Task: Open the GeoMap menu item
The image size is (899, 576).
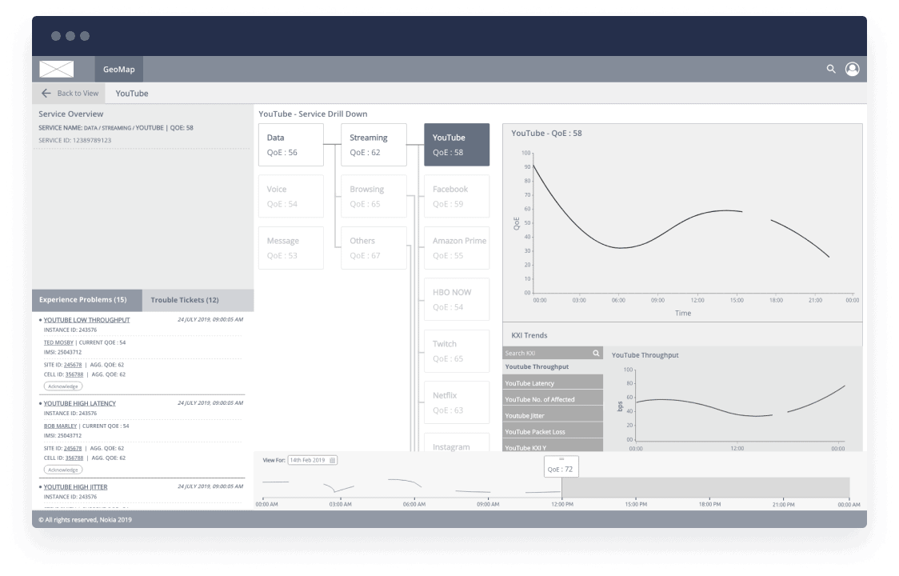Action: pos(118,70)
